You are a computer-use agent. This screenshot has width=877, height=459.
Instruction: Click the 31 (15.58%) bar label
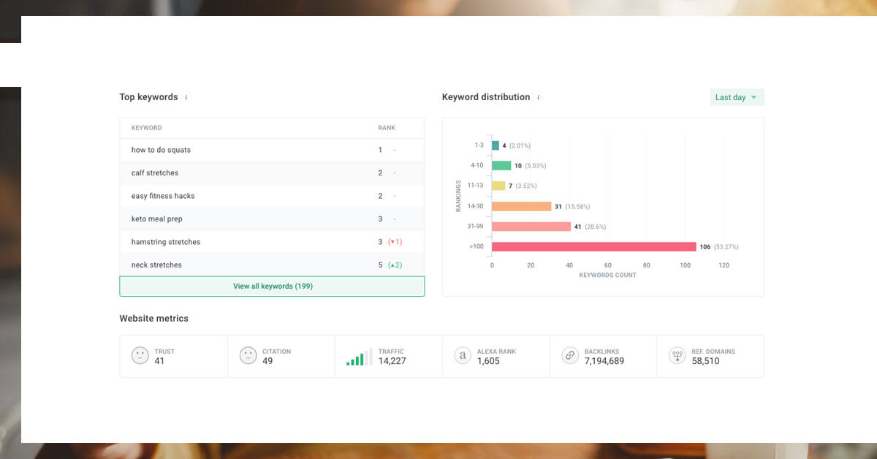click(x=574, y=207)
